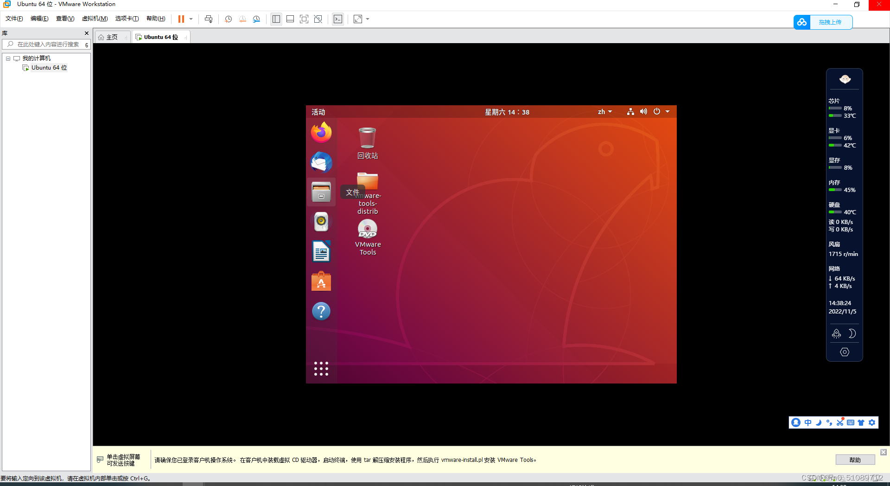This screenshot has width=890, height=486.
Task: Open the IME settings gear icon
Action: pyautogui.click(x=872, y=422)
